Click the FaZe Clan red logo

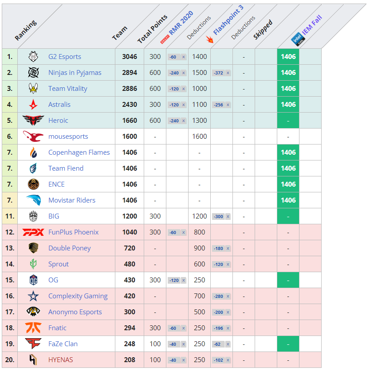(33, 344)
